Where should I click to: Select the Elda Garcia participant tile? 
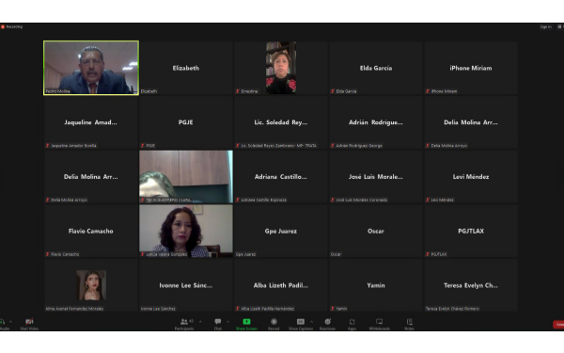pyautogui.click(x=375, y=68)
